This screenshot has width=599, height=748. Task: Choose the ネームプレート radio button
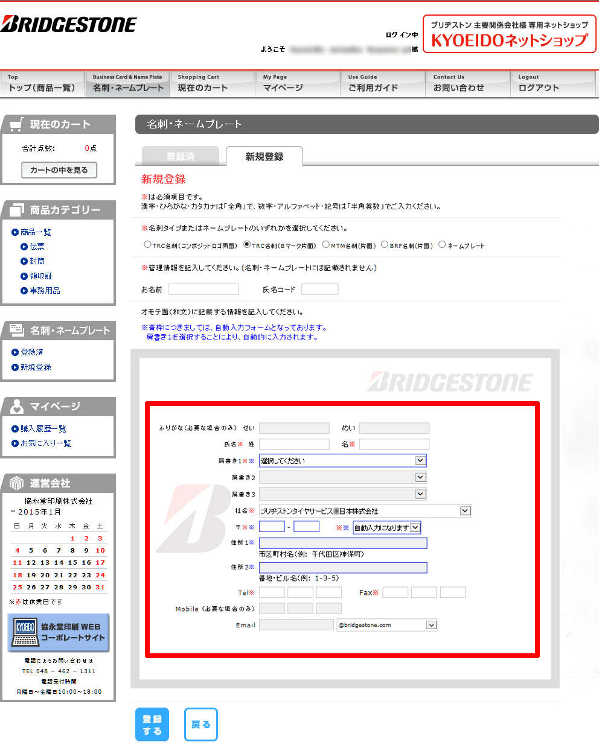pos(442,244)
